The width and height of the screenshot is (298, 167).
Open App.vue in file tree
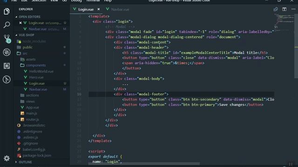(32, 107)
